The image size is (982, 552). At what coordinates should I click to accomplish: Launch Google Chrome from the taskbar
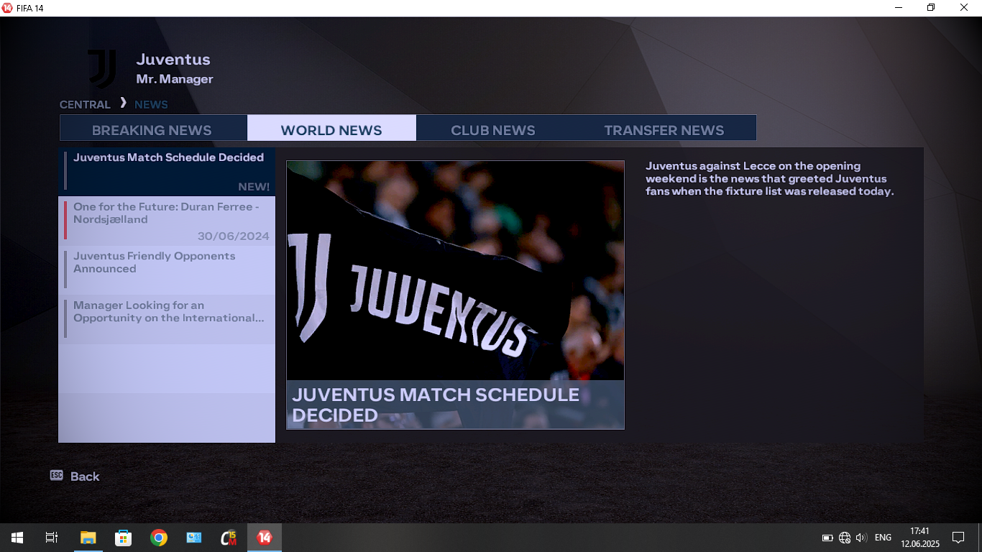coord(159,538)
